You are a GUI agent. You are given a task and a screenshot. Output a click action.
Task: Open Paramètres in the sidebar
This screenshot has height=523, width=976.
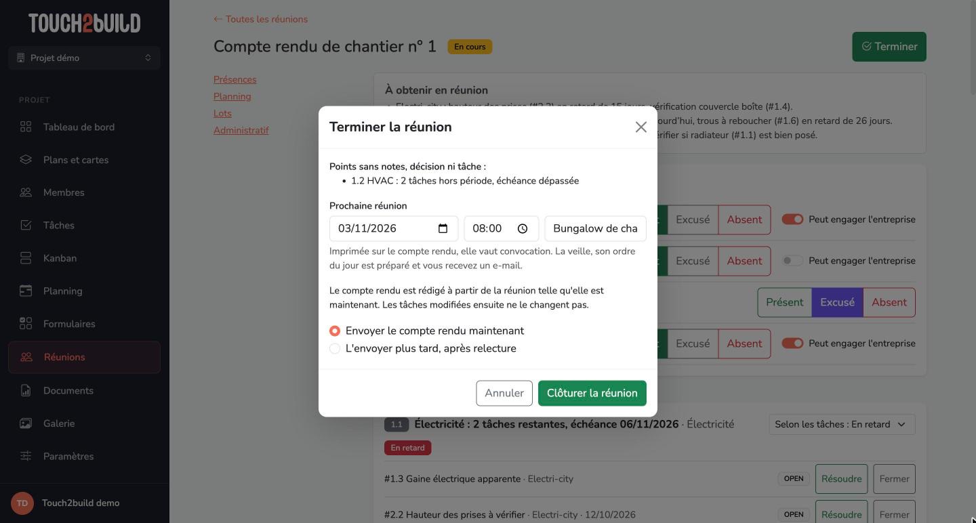(85, 456)
